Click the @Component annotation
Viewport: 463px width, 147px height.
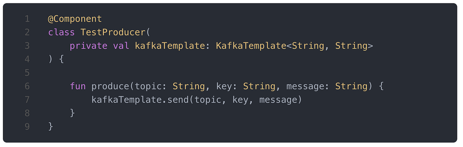(x=75, y=19)
